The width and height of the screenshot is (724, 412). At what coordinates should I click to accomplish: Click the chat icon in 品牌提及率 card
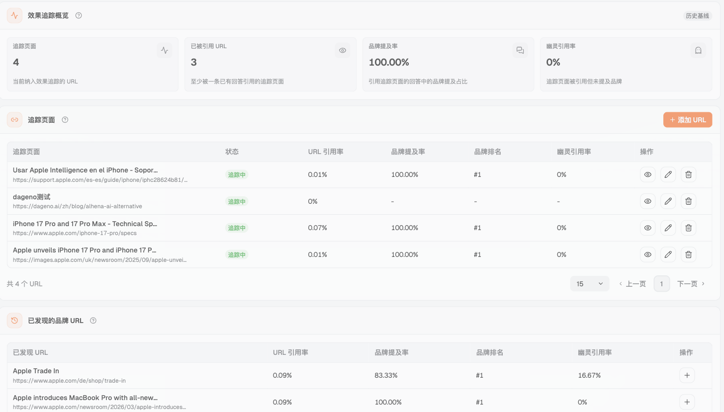(x=520, y=50)
